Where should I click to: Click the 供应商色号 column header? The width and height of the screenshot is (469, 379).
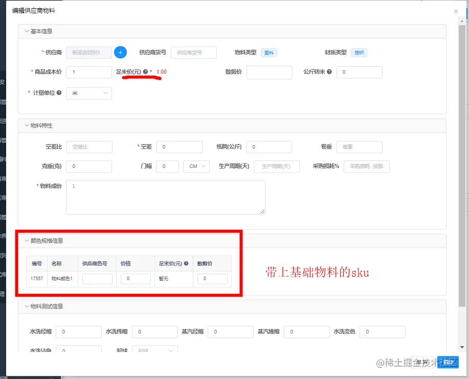[97, 264]
